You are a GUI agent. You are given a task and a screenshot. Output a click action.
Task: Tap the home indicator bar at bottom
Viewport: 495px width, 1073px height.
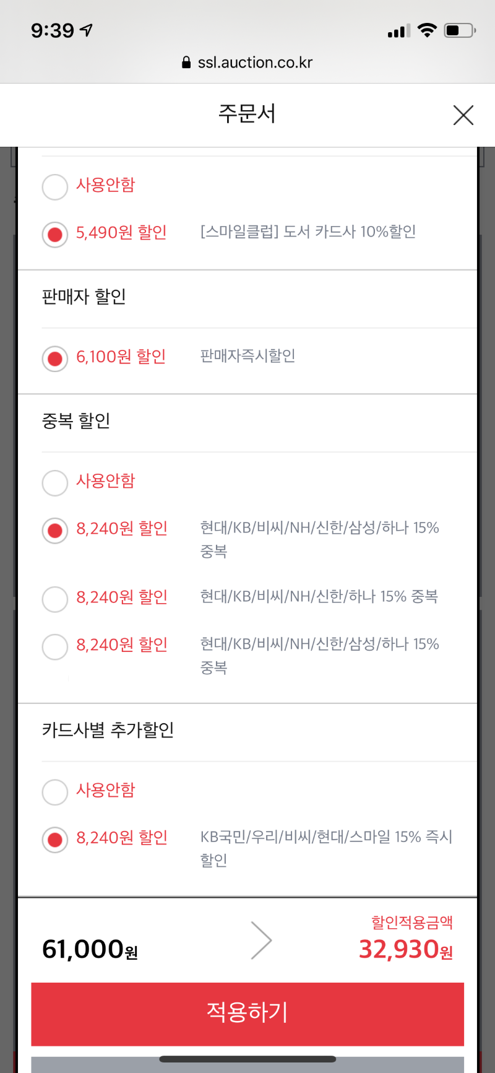(247, 1059)
